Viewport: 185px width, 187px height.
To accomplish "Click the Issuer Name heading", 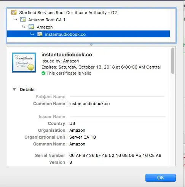I will point(52,117).
